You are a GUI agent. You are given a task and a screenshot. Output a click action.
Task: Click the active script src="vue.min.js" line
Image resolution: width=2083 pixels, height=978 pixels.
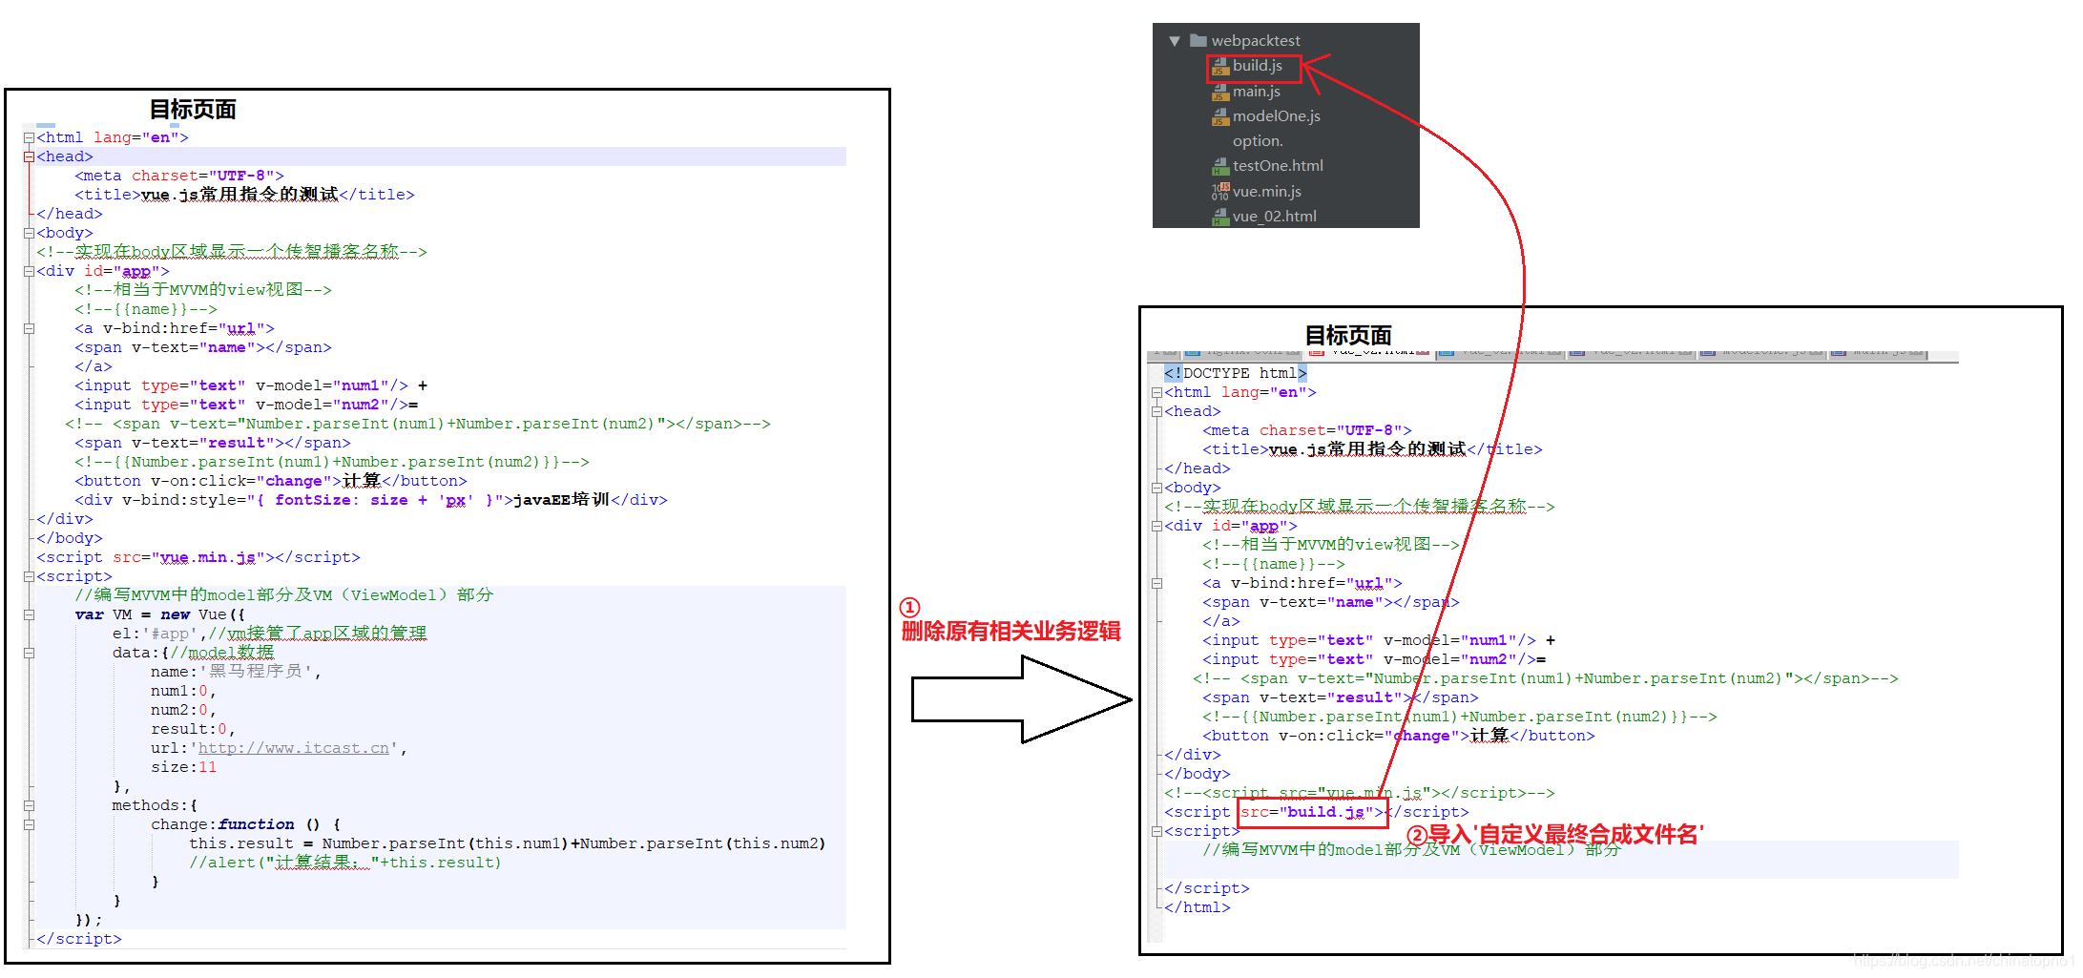click(198, 557)
